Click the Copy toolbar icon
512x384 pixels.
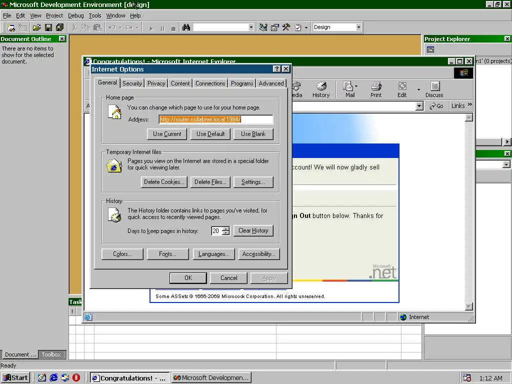pyautogui.click(x=85, y=28)
